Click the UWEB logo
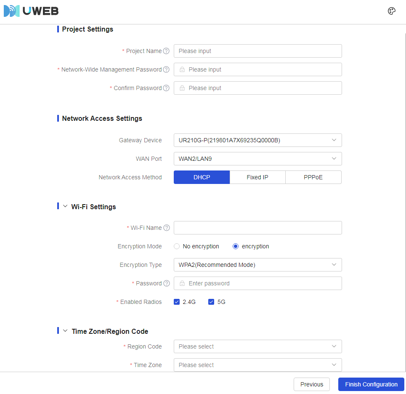 pyautogui.click(x=31, y=11)
